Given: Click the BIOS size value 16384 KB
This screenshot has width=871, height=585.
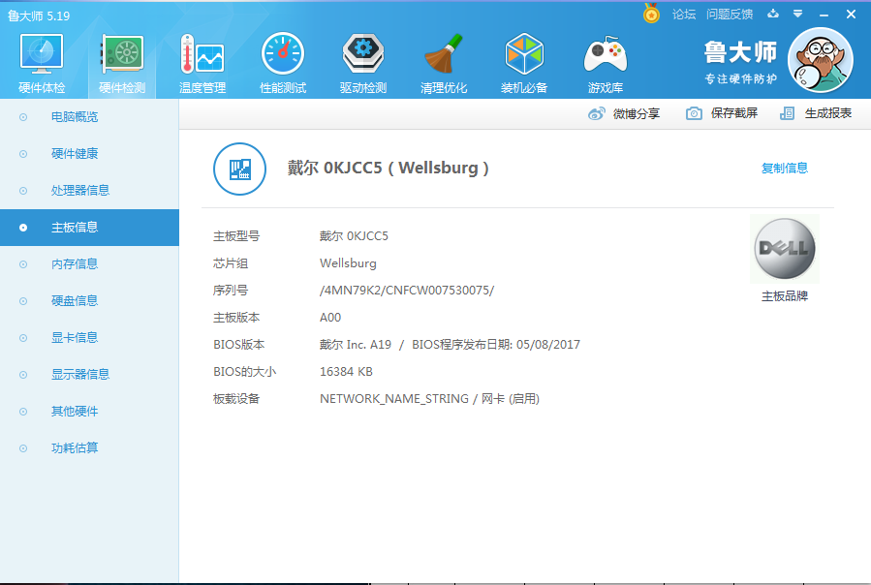Looking at the screenshot, I should coord(346,372).
